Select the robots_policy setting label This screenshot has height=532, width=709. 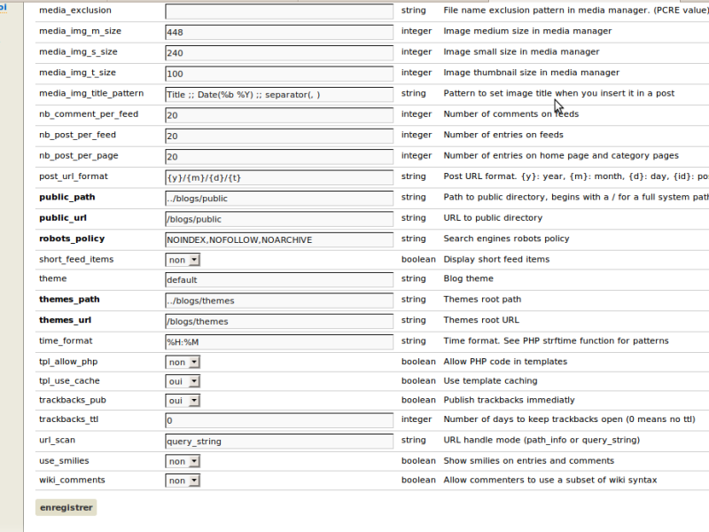[72, 239]
